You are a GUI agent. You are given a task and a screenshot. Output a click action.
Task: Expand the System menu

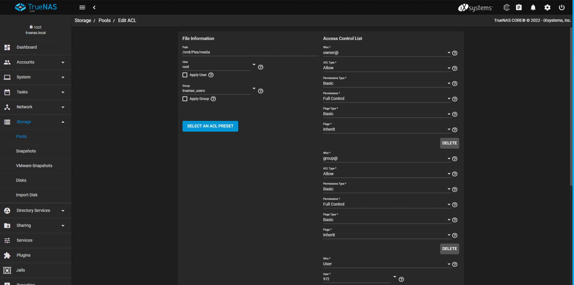(x=36, y=77)
